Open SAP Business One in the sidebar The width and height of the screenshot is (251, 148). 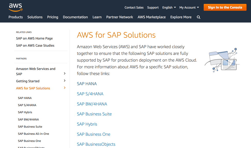pos(29,141)
